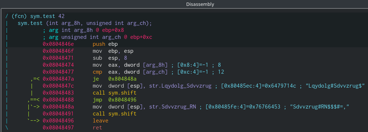Select address 0x08048496

(58, 121)
